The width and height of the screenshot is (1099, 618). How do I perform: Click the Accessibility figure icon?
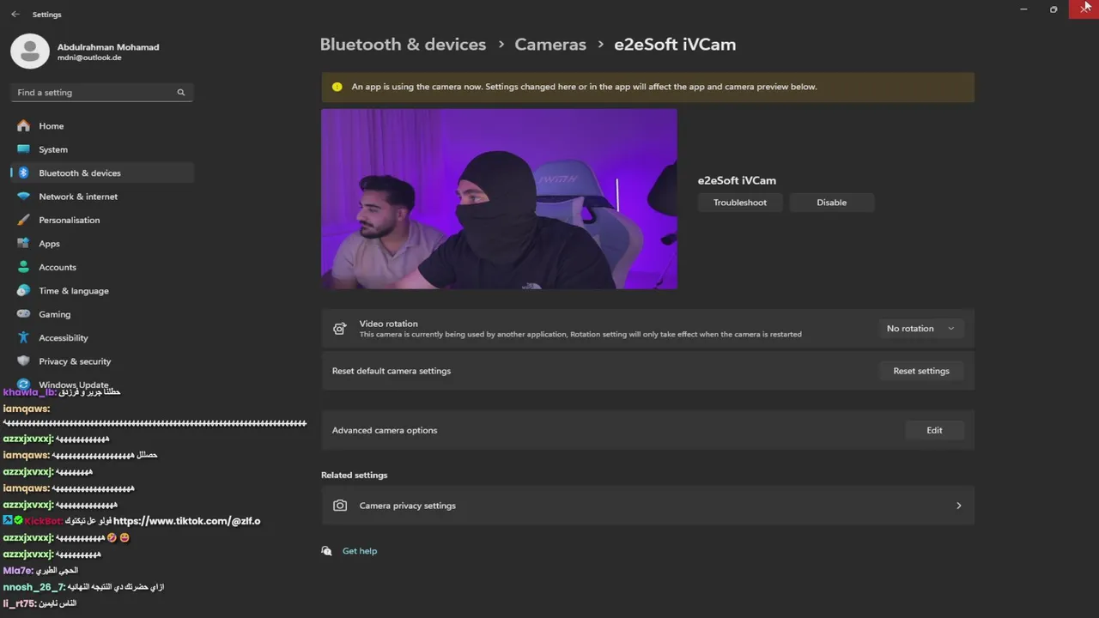pos(23,338)
